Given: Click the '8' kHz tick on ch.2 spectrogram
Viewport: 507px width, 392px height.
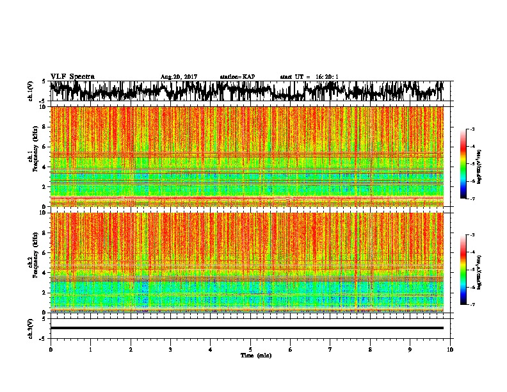Looking at the screenshot, I should (x=45, y=233).
